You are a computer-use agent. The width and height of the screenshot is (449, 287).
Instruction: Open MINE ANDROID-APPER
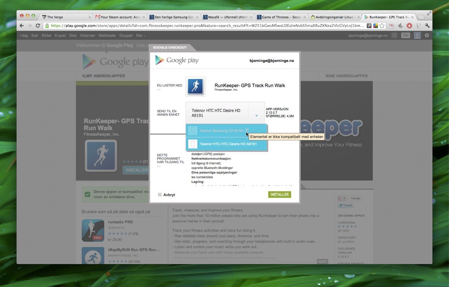(346, 76)
